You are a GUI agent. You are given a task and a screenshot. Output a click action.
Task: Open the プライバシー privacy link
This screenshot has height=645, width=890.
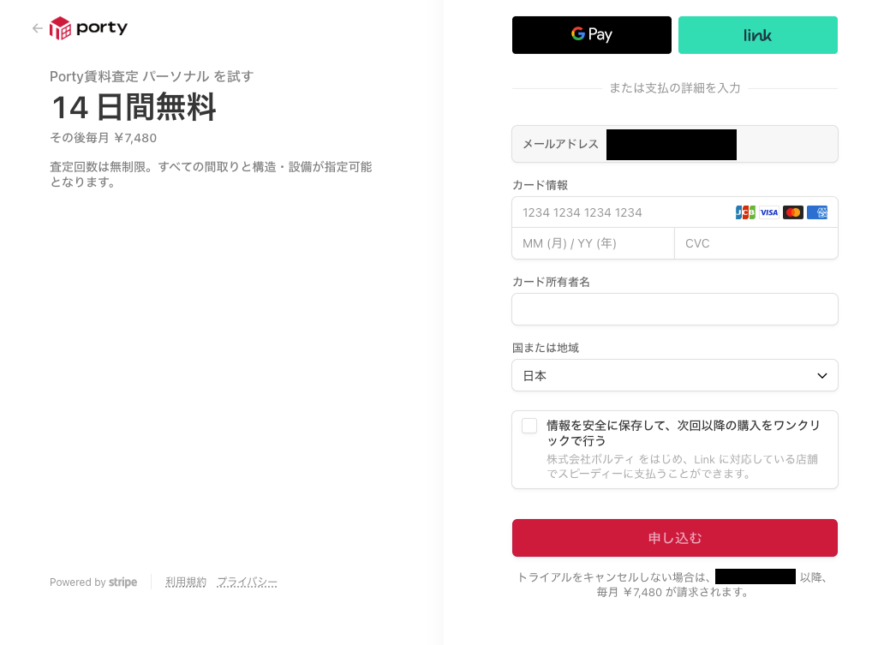click(247, 582)
